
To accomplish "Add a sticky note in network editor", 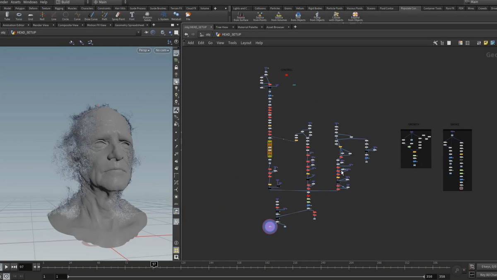I will tap(486, 43).
